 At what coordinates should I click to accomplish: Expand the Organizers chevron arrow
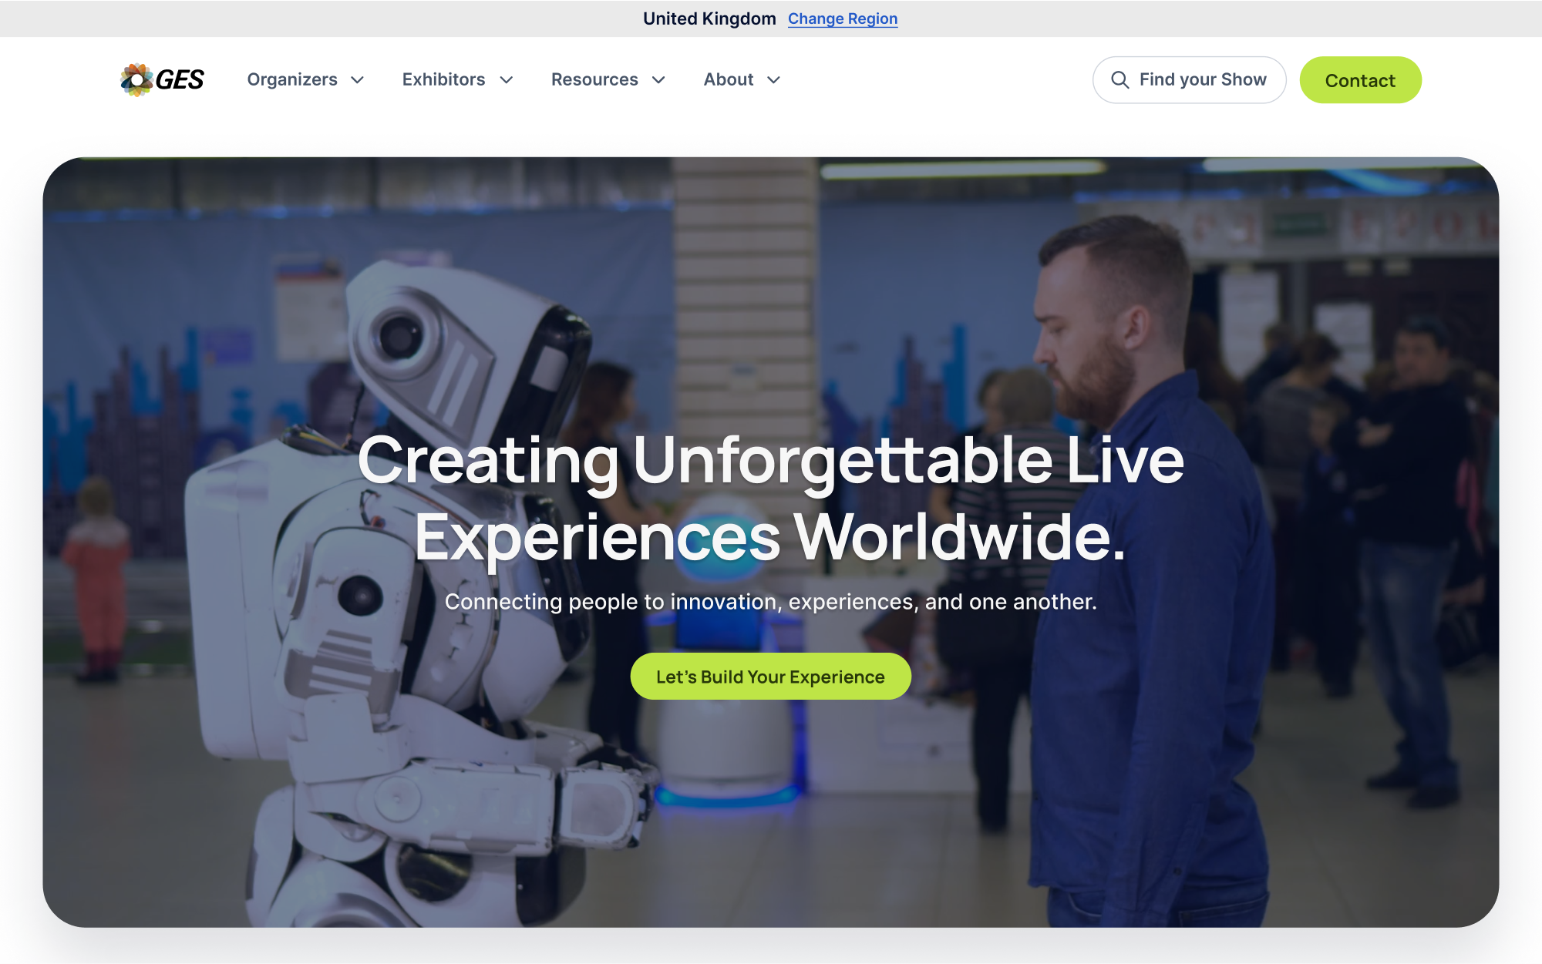(x=358, y=80)
